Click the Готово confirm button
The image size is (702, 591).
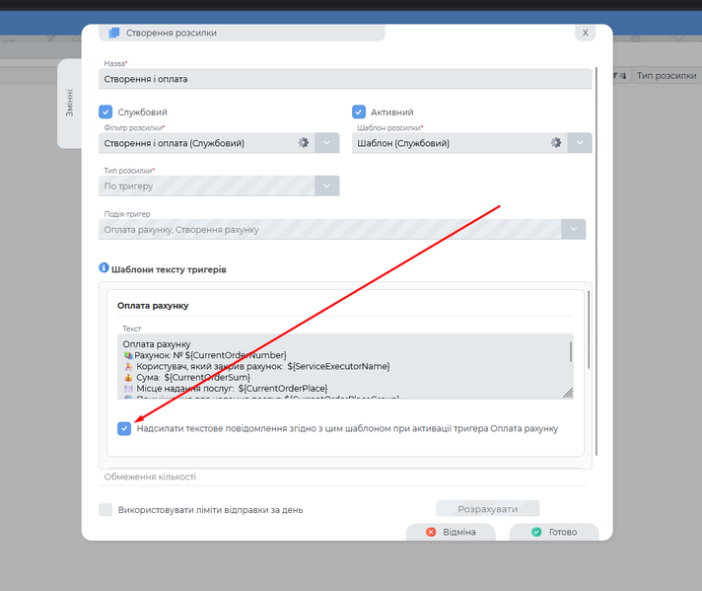click(x=553, y=532)
